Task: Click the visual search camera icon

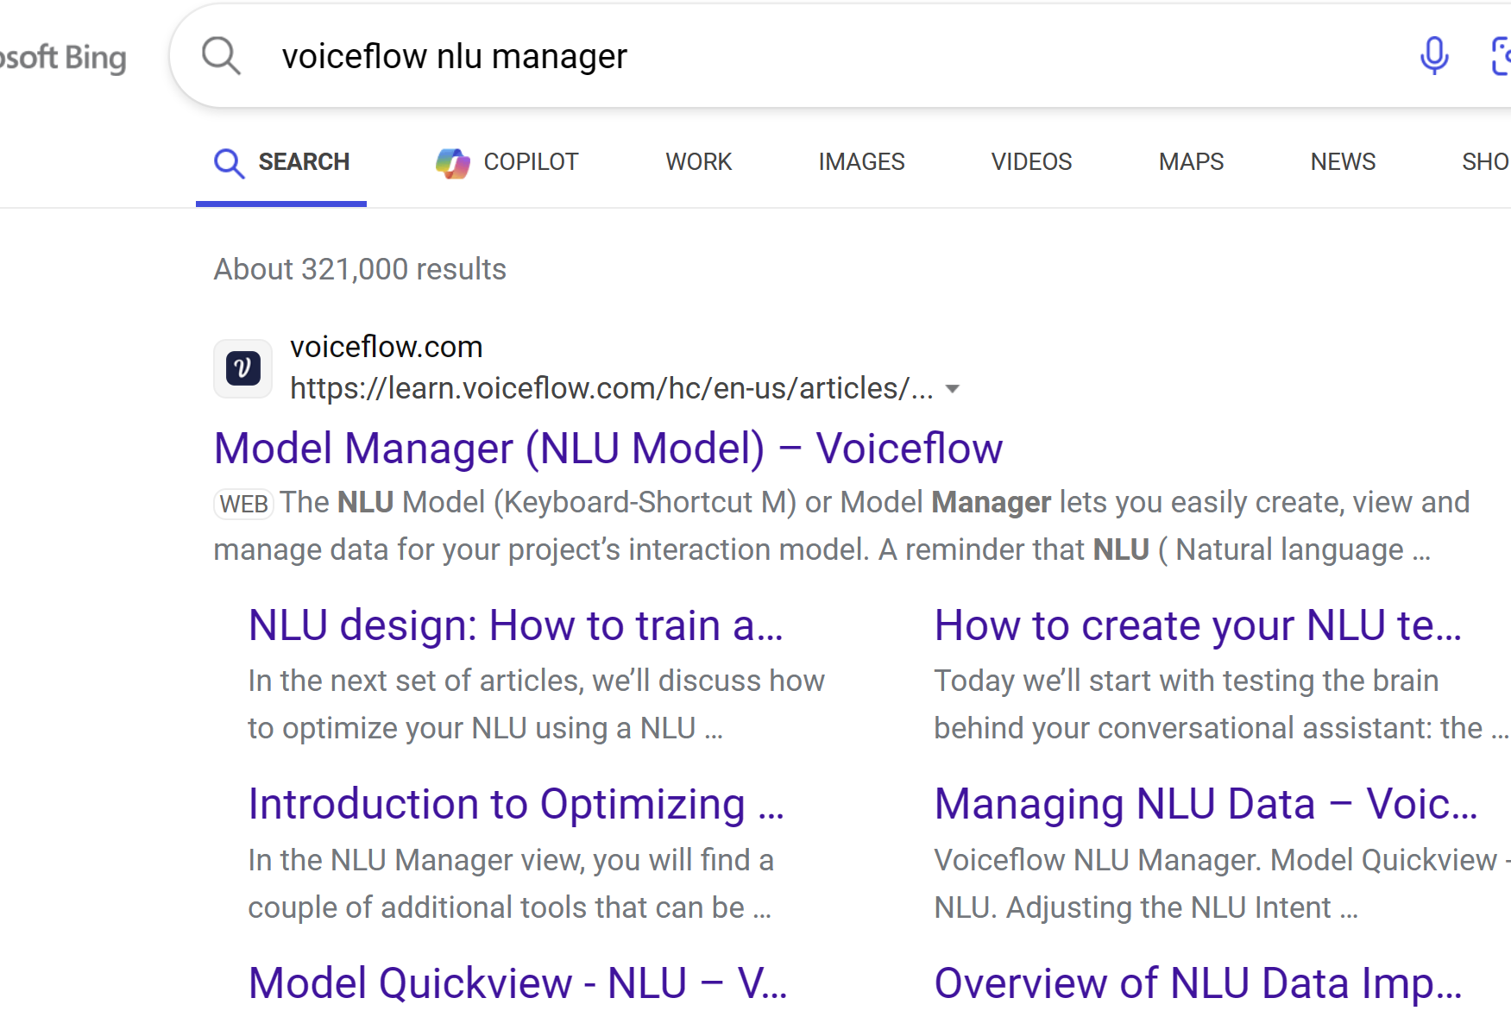Action: (x=1502, y=56)
